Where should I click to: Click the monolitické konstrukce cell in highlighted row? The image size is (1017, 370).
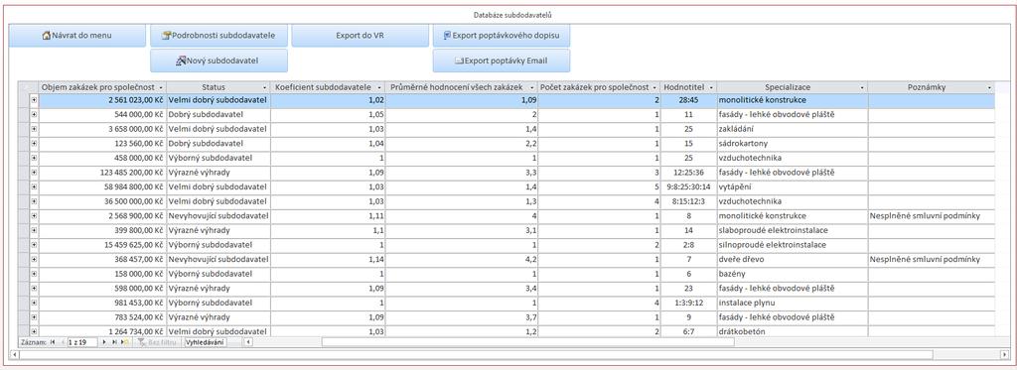793,100
